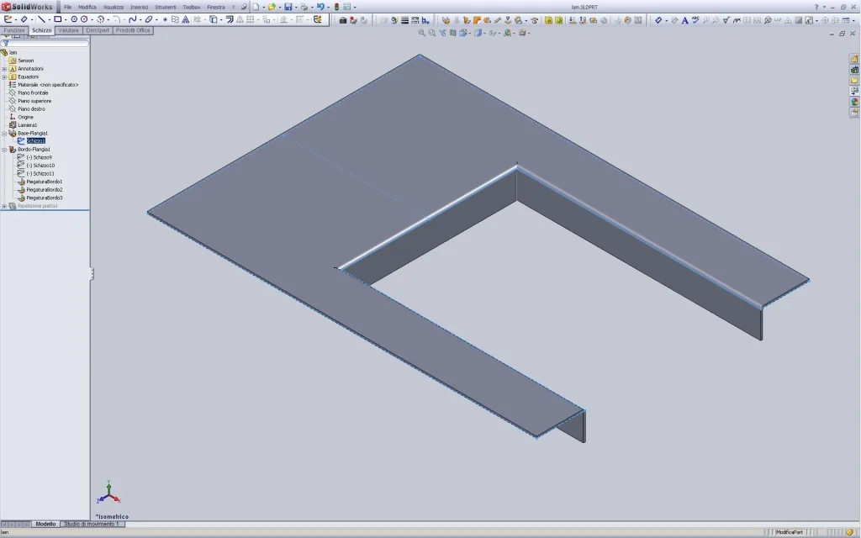Open the Visualizza menu
The width and height of the screenshot is (861, 538).
point(114,7)
